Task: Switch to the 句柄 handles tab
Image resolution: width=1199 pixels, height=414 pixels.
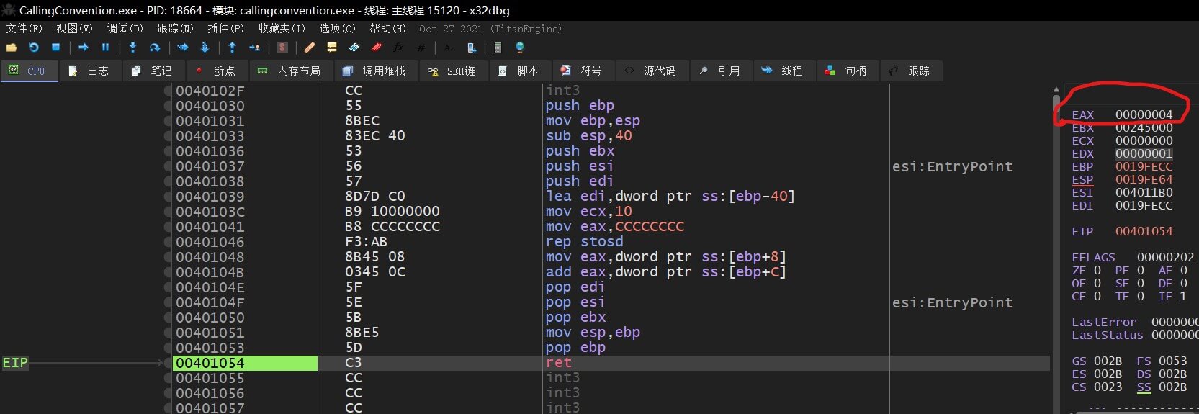Action: (847, 71)
